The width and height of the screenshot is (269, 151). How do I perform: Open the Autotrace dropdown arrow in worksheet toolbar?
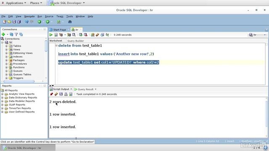pos(65,35)
